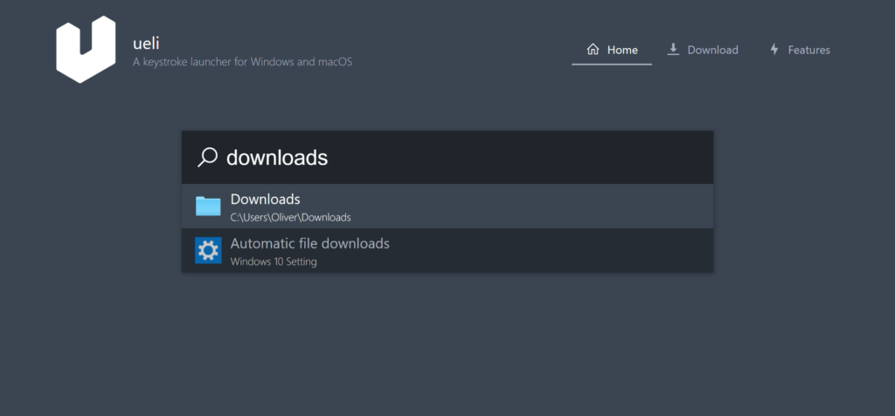
Task: Click the download arrow icon in navigation
Action: (674, 50)
